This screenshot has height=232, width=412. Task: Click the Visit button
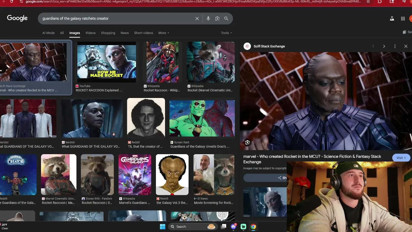coord(401,158)
